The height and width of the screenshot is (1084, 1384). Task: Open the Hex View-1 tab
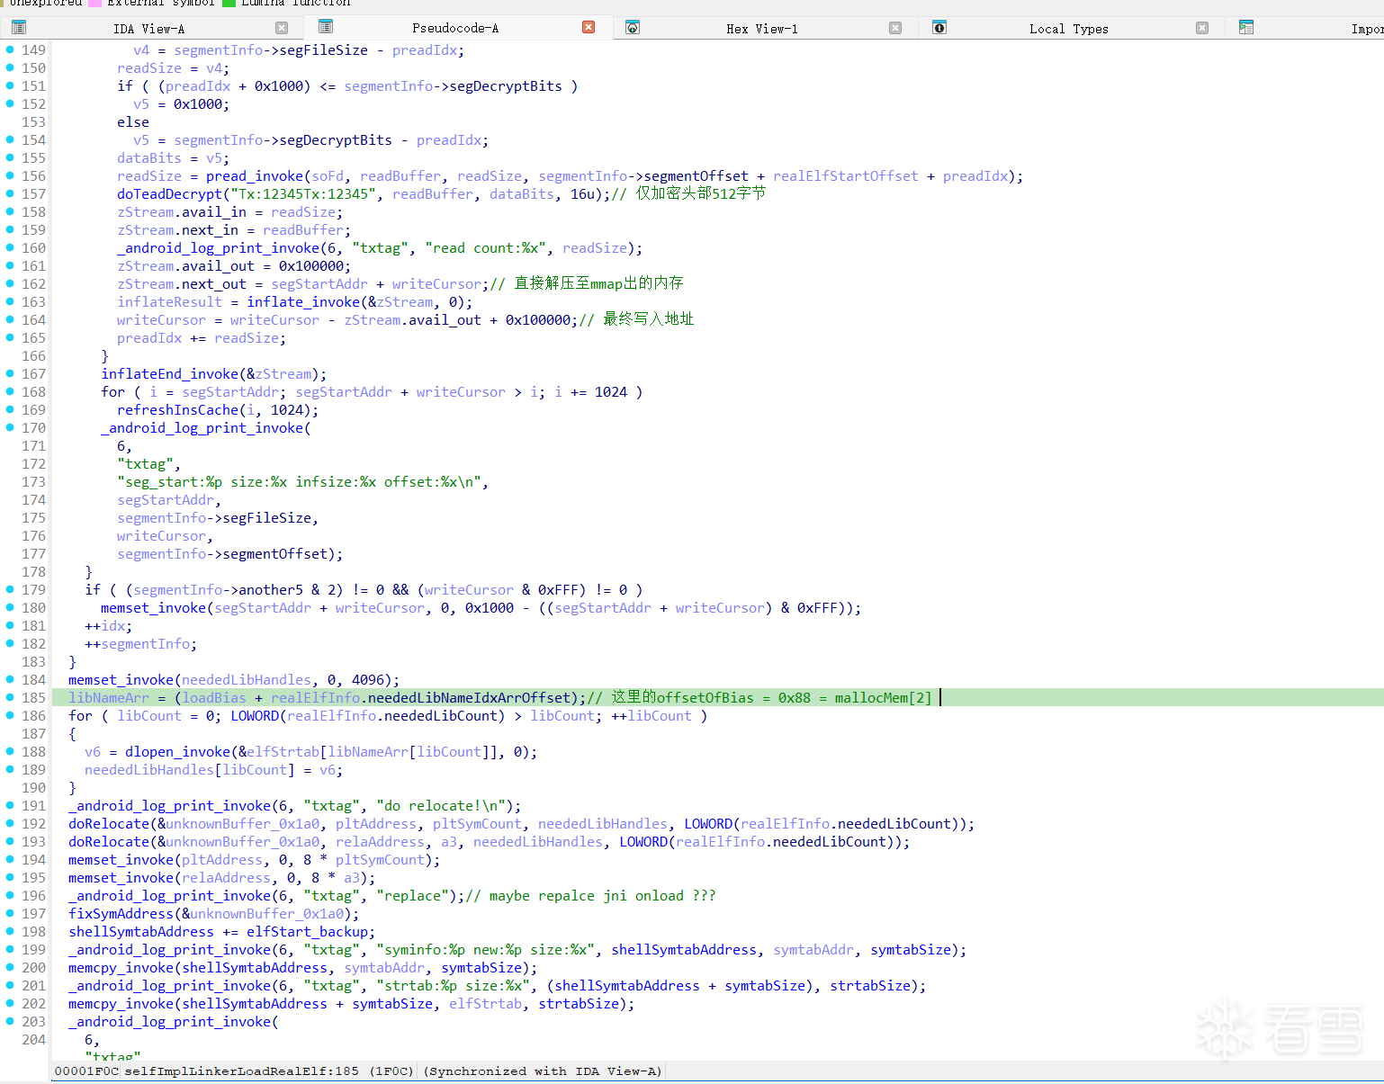(762, 29)
